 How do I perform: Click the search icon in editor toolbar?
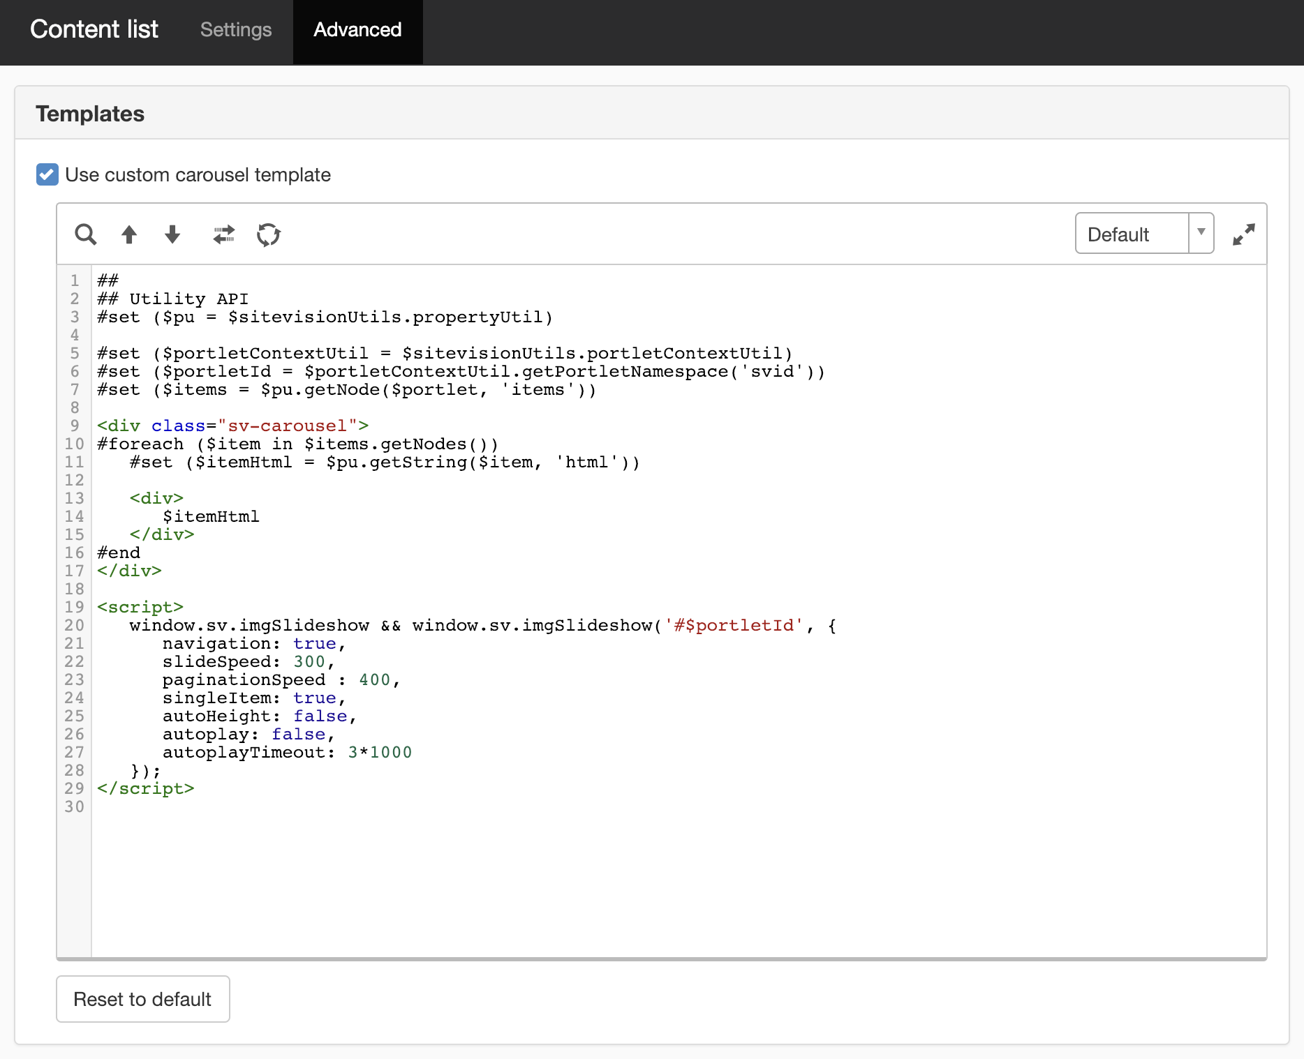[86, 234]
